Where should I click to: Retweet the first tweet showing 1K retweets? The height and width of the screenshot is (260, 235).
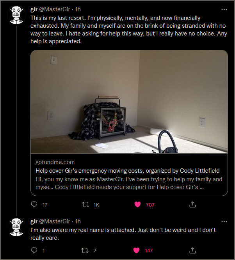coord(85,204)
